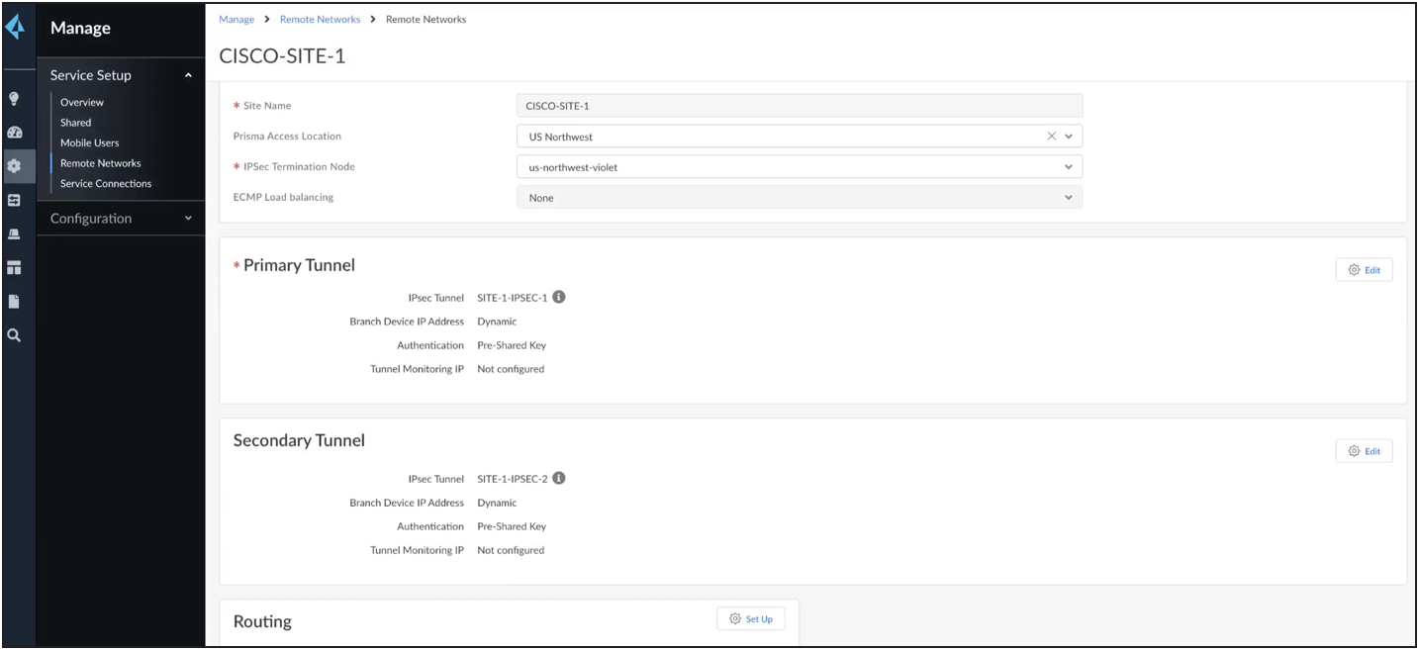Click the Secondary Tunnel heading

299,440
